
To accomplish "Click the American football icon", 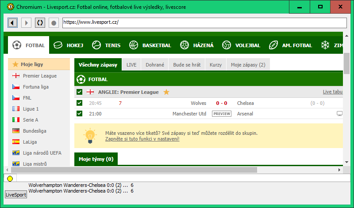I will click(x=273, y=45).
